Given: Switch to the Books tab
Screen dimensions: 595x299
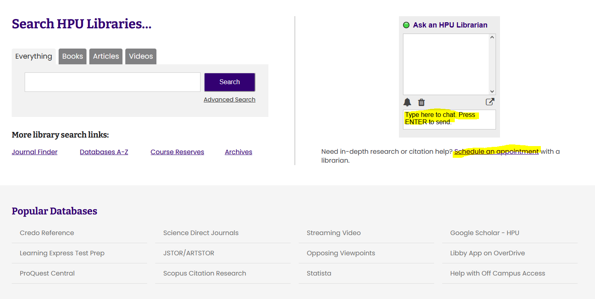Looking at the screenshot, I should [72, 56].
